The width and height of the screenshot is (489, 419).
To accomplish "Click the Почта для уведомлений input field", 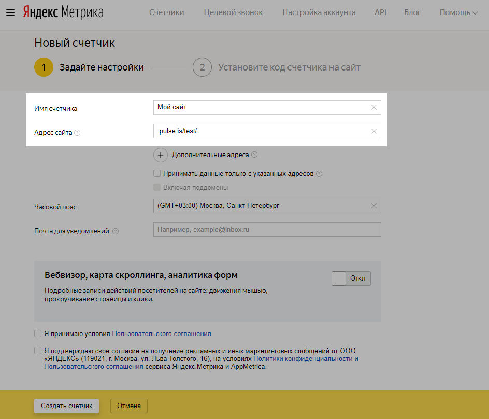I will (x=267, y=230).
